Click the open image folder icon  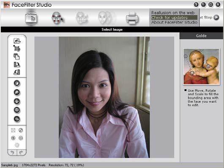coord(17,41)
